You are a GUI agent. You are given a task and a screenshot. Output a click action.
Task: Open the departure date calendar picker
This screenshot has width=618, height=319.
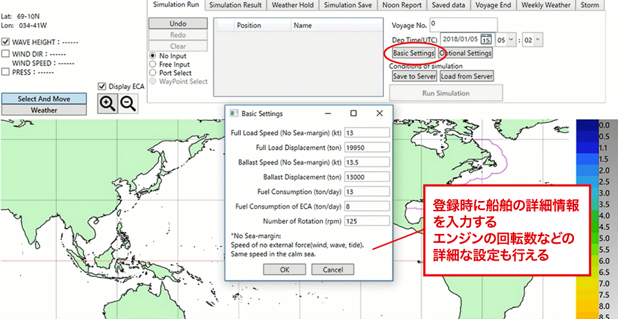click(x=486, y=40)
